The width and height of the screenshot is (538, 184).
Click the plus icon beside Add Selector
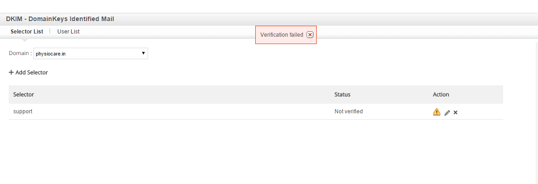[11, 72]
